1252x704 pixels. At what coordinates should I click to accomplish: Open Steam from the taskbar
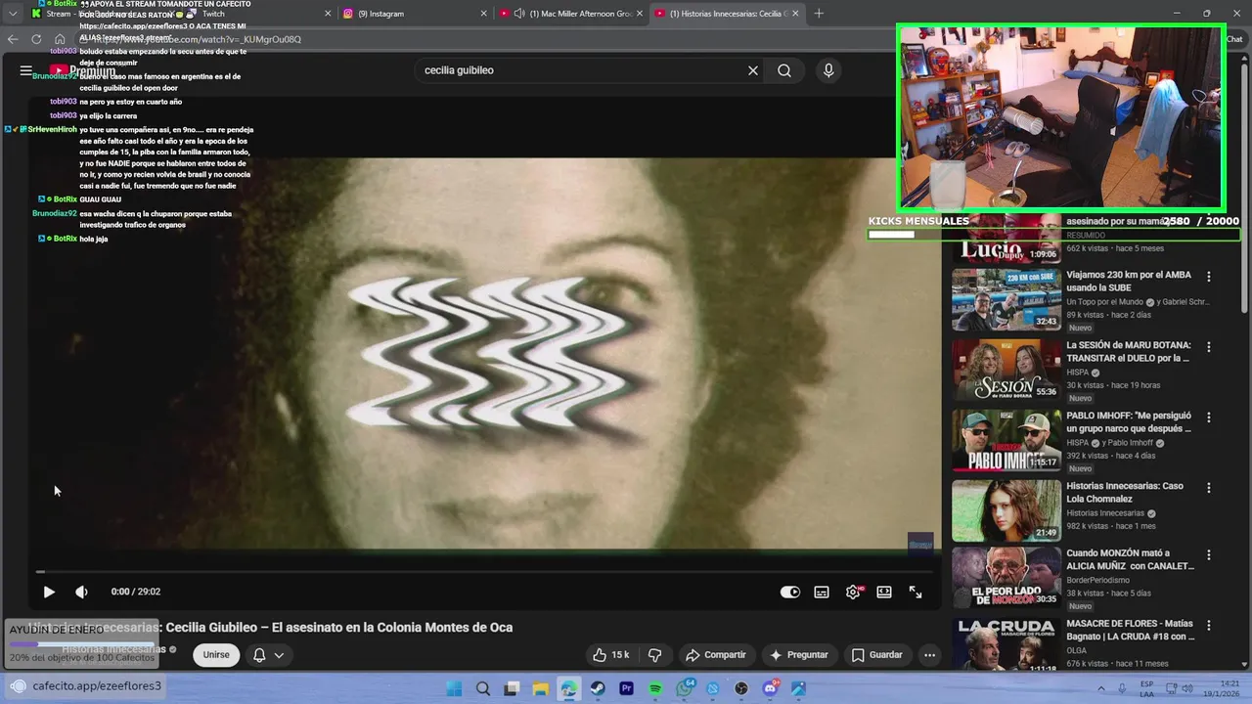pos(598,688)
